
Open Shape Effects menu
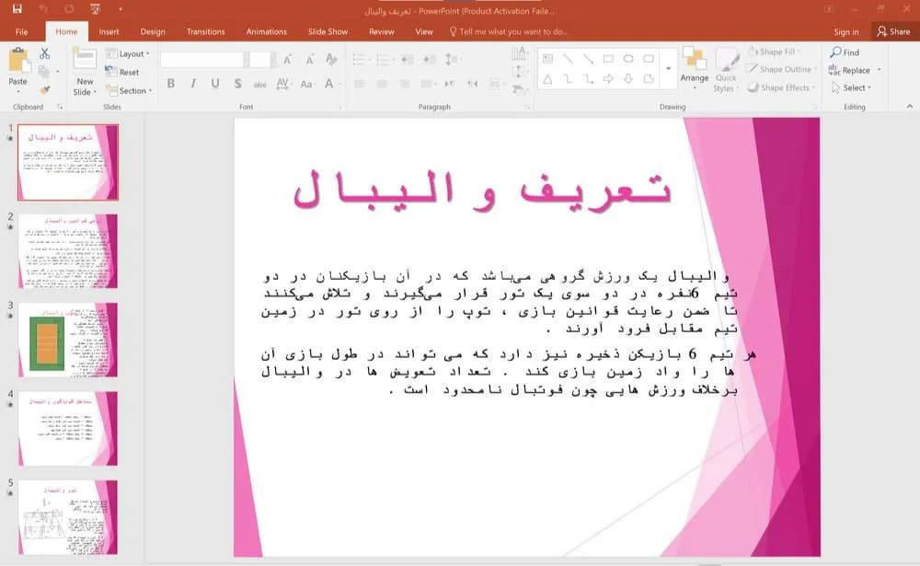[x=781, y=87]
